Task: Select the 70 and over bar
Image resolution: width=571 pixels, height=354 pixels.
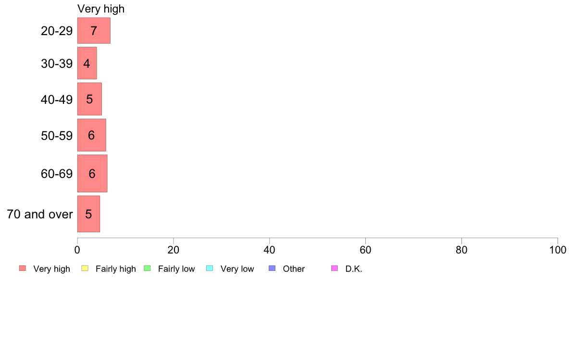Action: (x=88, y=214)
